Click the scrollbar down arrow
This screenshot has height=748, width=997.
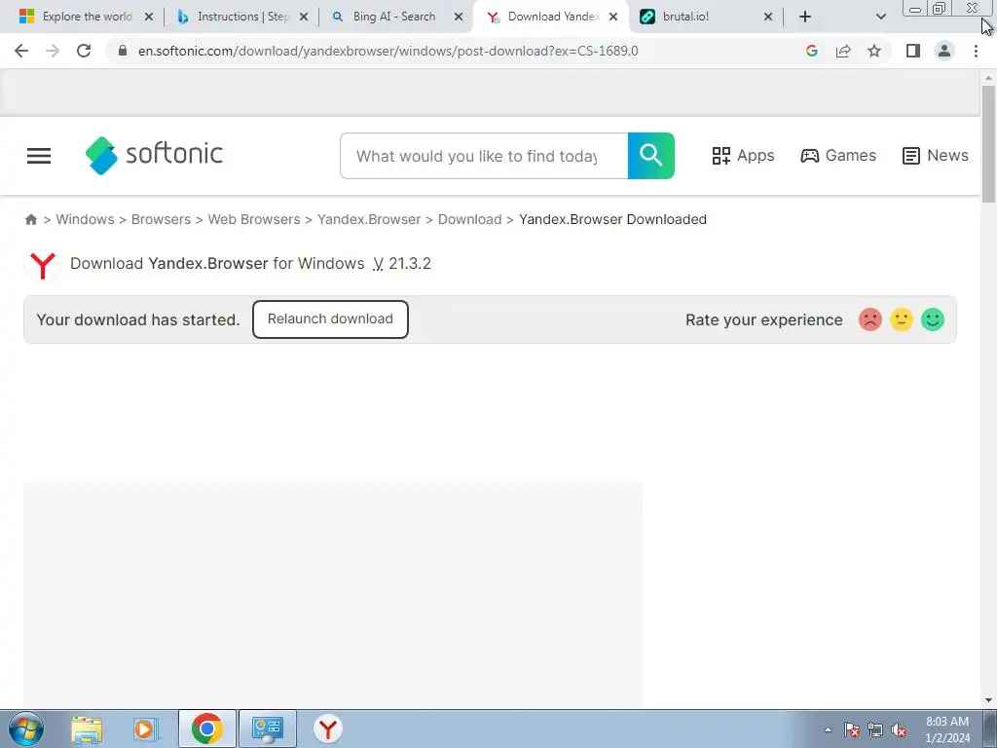pos(988,700)
